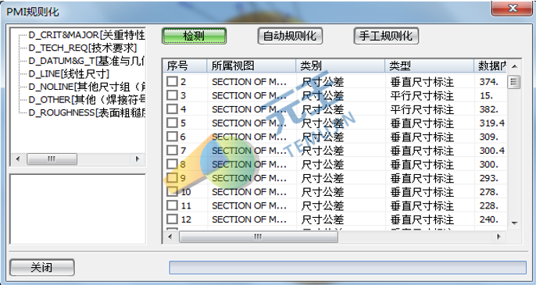Screen dimensions: 536x285
Task: Click 尺寸公差 in row 5
Action: (323, 123)
